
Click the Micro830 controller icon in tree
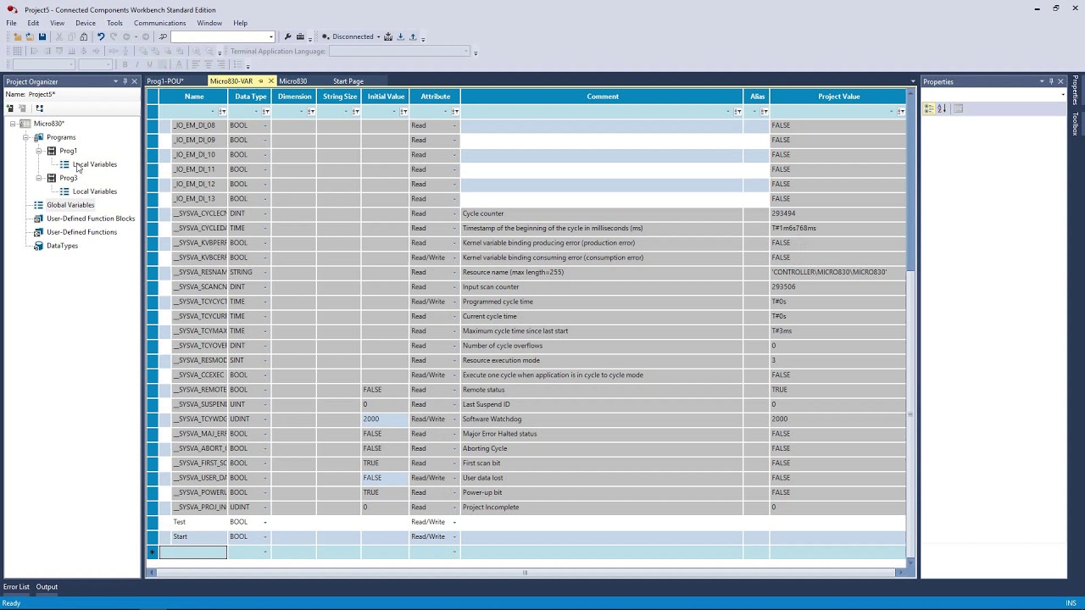pos(25,124)
